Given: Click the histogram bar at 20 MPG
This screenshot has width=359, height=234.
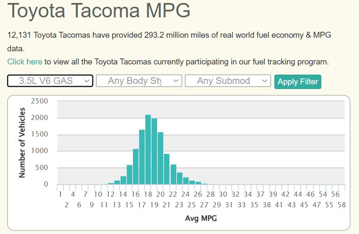Looking at the screenshot, I should pos(160,158).
